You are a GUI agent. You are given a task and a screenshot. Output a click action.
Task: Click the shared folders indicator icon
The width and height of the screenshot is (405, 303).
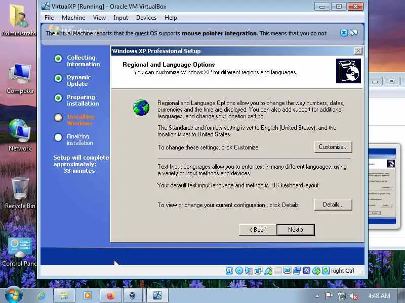pos(277,270)
